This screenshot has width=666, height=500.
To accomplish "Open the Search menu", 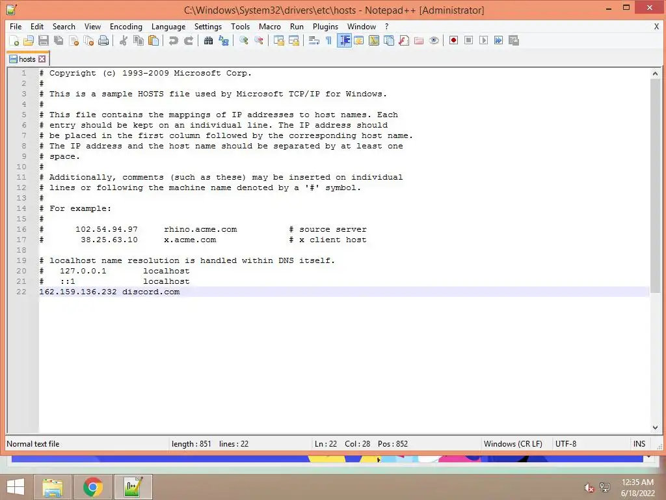I will [x=64, y=26].
